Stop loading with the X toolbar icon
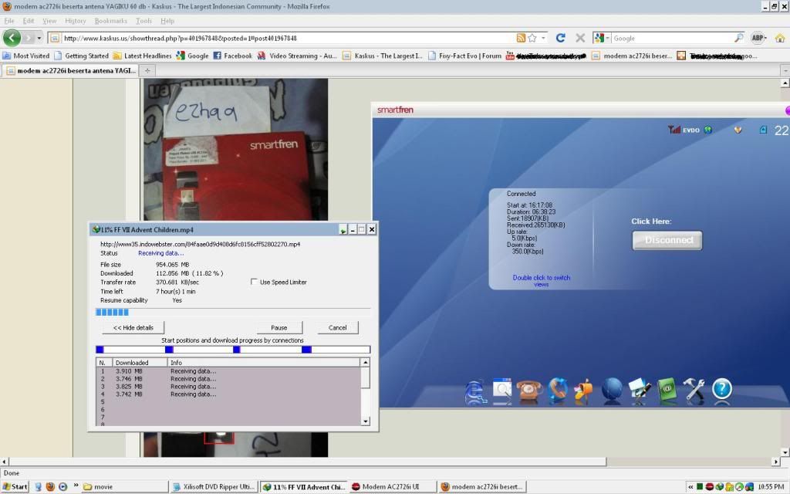Screen dimensions: 790x494 580,38
